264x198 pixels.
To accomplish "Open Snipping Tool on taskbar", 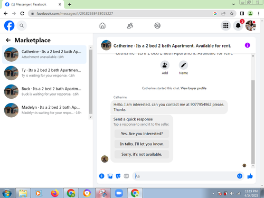I will coord(103,193).
